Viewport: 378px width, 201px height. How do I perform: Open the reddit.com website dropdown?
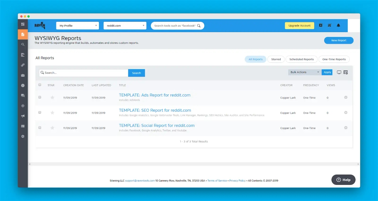click(125, 26)
